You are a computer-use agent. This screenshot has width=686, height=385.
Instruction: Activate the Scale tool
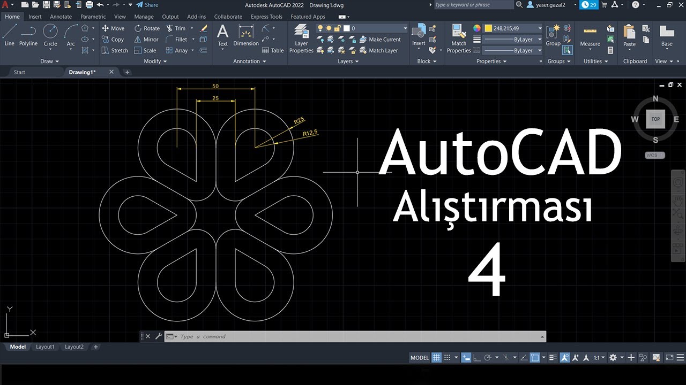145,51
